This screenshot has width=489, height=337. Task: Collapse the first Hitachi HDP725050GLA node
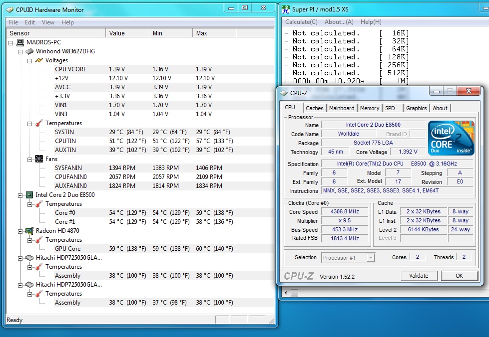20,258
